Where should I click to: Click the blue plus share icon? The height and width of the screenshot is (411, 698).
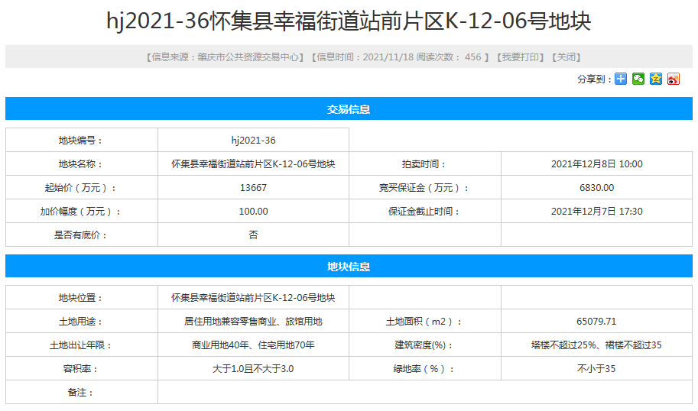(x=621, y=79)
